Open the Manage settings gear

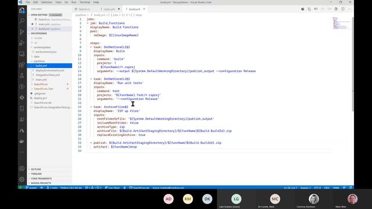22,179
